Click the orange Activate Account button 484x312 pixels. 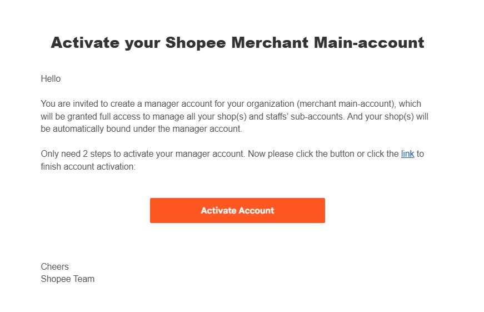point(237,211)
